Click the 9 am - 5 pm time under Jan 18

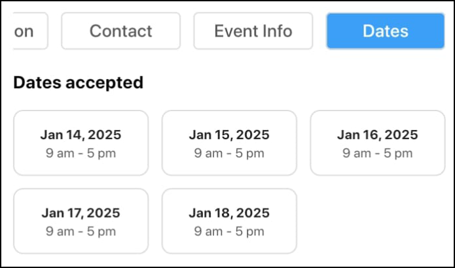click(229, 231)
